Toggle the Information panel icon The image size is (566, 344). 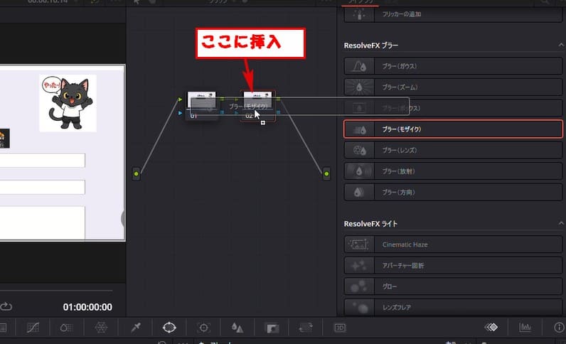pyautogui.click(x=558, y=328)
